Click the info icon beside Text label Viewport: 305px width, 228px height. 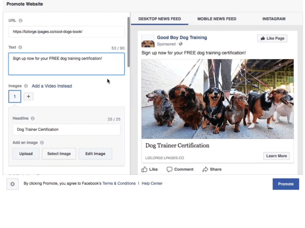pos(20,47)
